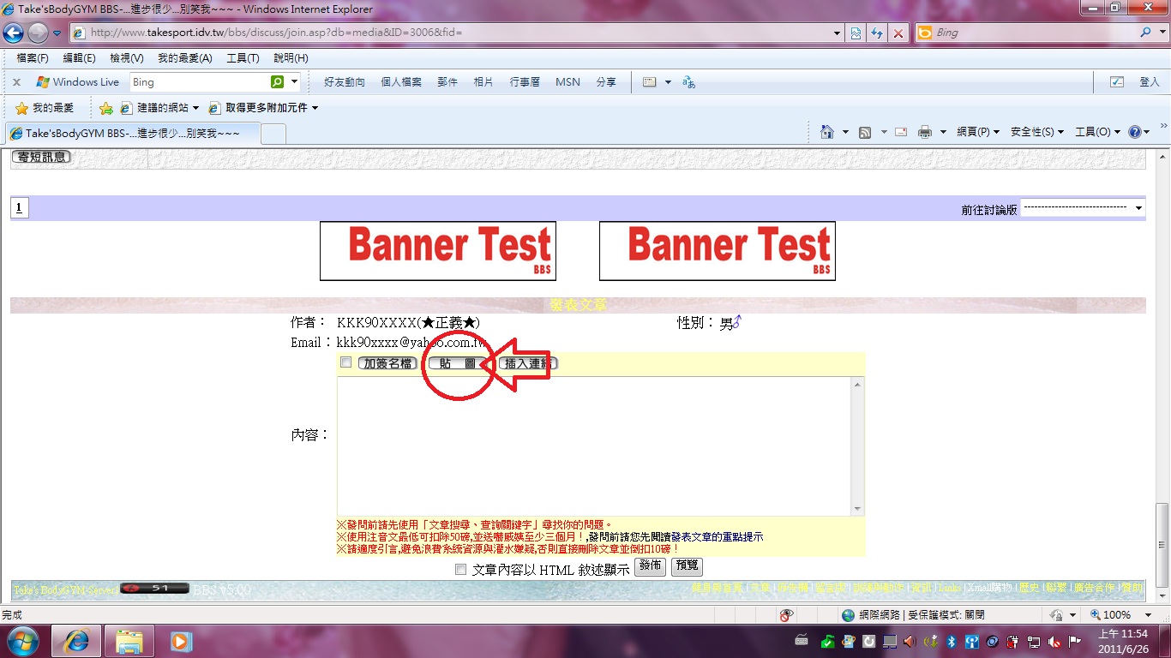Open the 檢視(V) menu
Viewport: 1171px width, 658px height.
[x=127, y=58]
